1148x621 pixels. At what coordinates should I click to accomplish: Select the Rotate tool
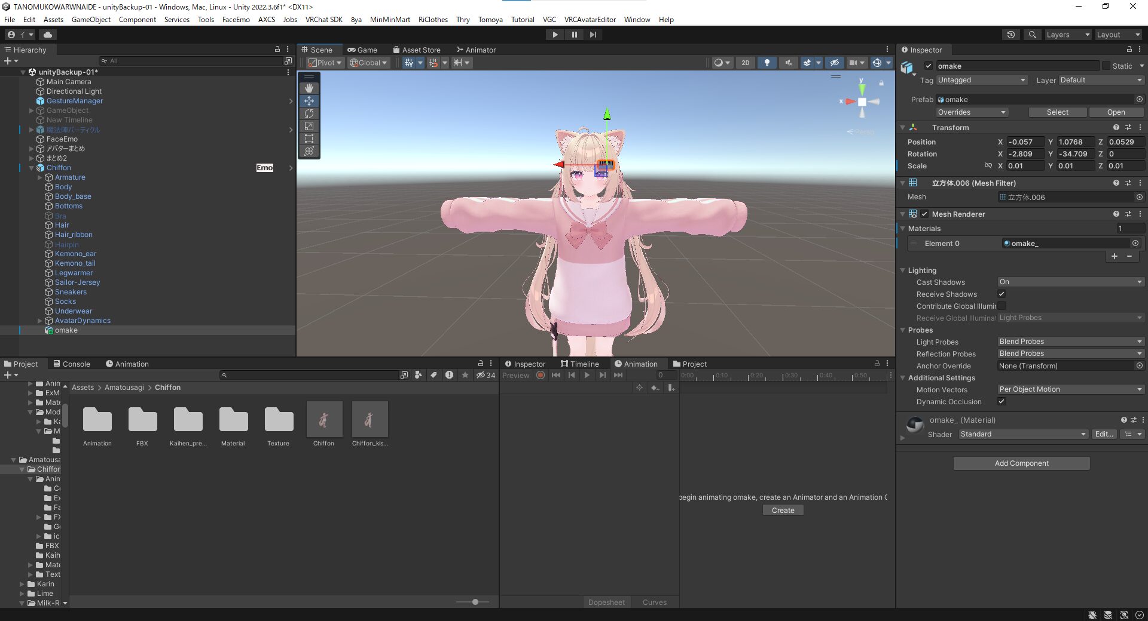[x=309, y=113]
